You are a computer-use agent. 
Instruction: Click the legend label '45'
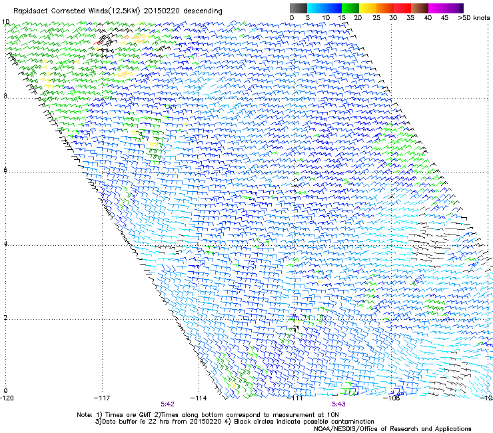point(444,17)
